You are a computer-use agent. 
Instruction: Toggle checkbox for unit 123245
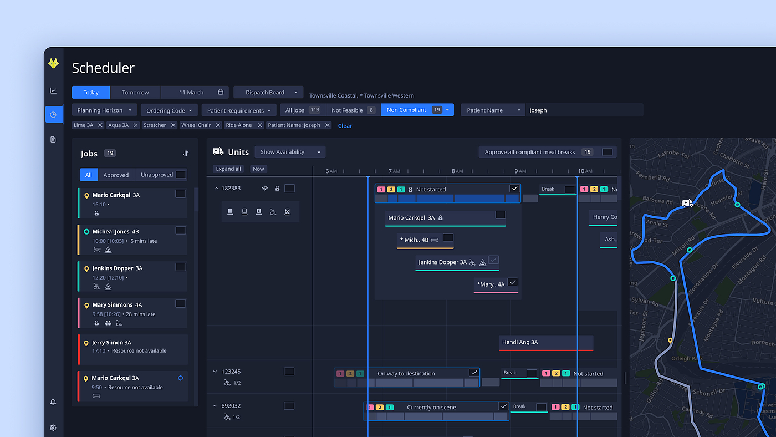289,372
